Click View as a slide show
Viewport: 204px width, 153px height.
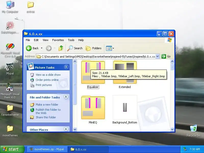click(48, 75)
